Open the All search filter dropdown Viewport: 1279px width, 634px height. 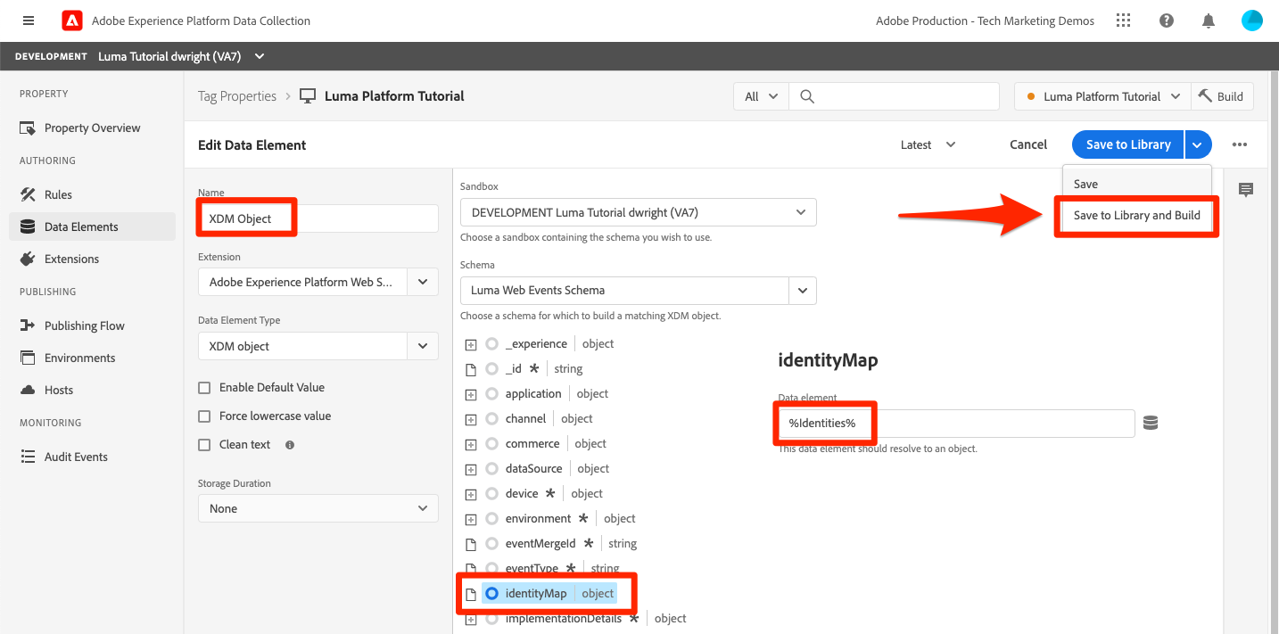(761, 96)
